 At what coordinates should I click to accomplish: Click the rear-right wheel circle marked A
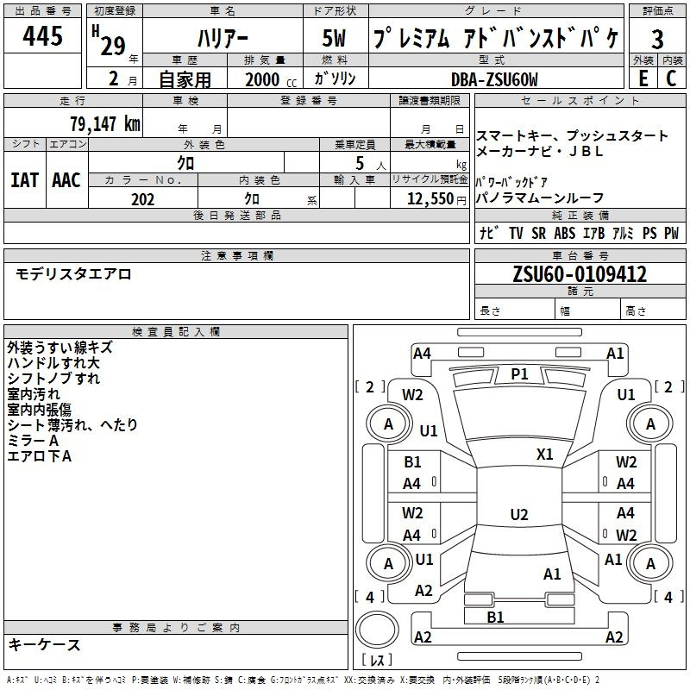coord(650,564)
